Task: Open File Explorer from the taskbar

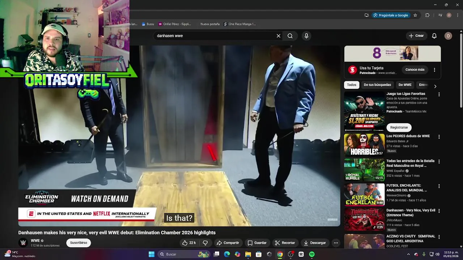Action: click(x=248, y=254)
